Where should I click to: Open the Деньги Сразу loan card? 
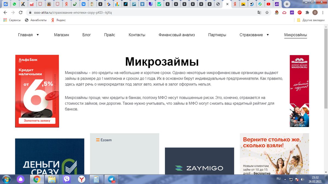coord(49,156)
